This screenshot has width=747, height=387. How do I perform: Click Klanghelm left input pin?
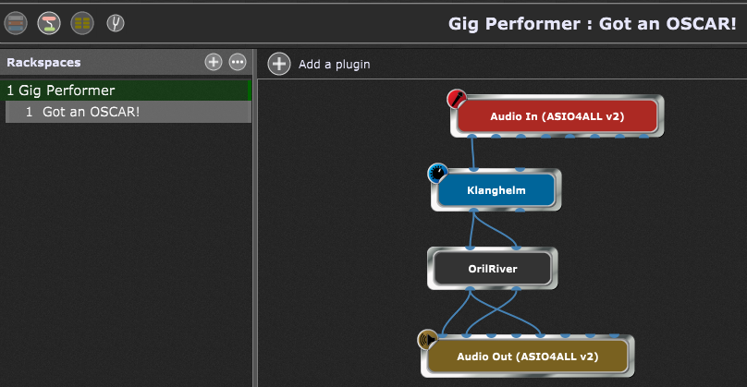pyautogui.click(x=473, y=169)
